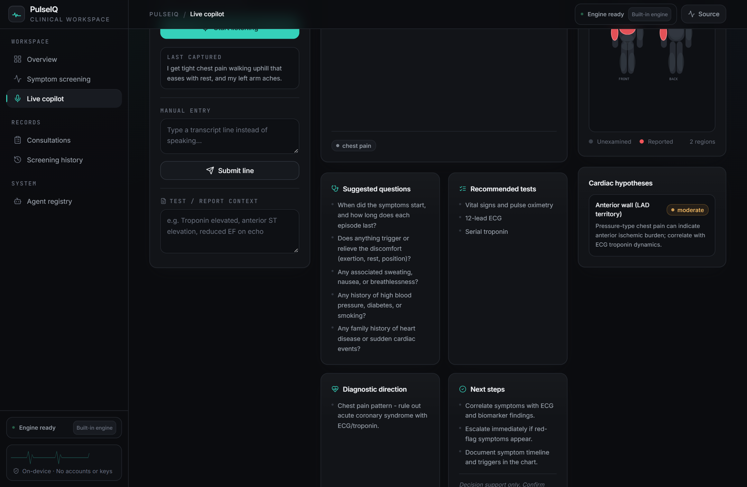
Task: Click the Consultations clipboard icon
Action: (18, 140)
